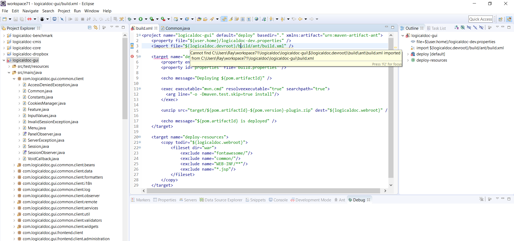
Task: Switch to the Console tab
Action: point(278,200)
